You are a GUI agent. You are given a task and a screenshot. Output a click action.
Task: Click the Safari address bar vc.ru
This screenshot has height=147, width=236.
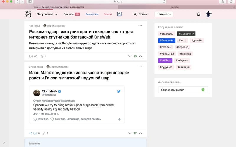coord(117,1)
